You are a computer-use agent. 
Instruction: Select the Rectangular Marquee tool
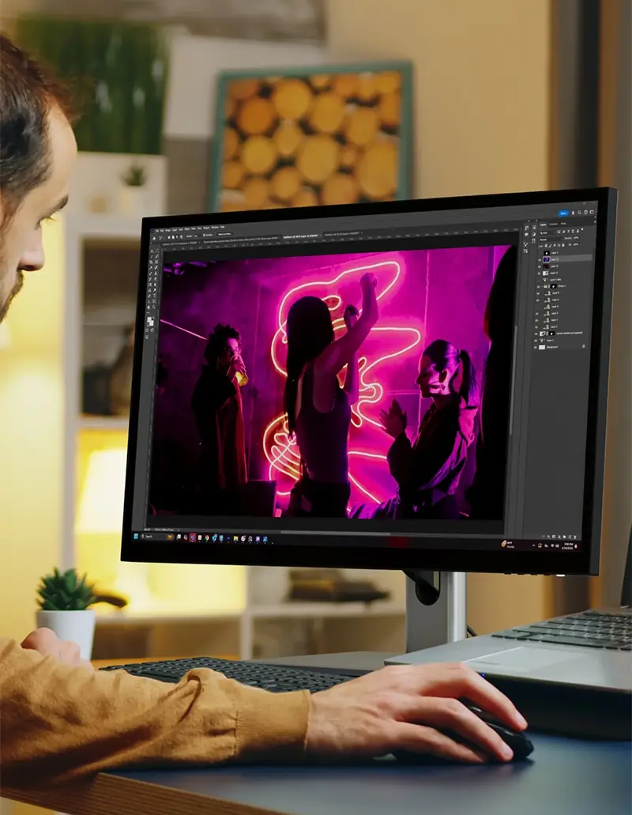[x=157, y=251]
